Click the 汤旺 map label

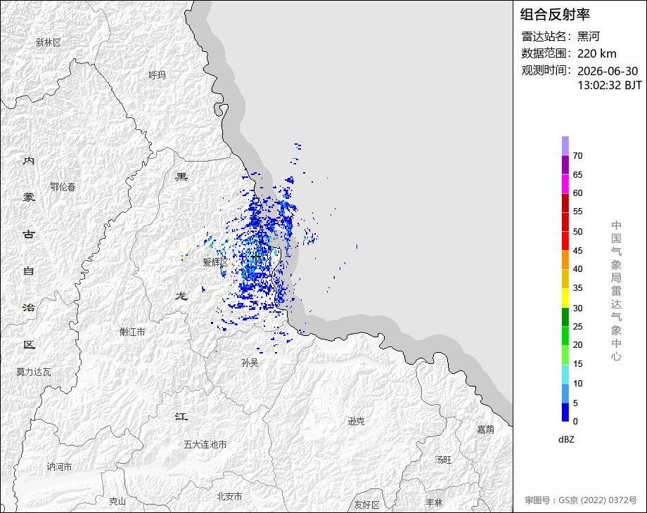coord(443,460)
